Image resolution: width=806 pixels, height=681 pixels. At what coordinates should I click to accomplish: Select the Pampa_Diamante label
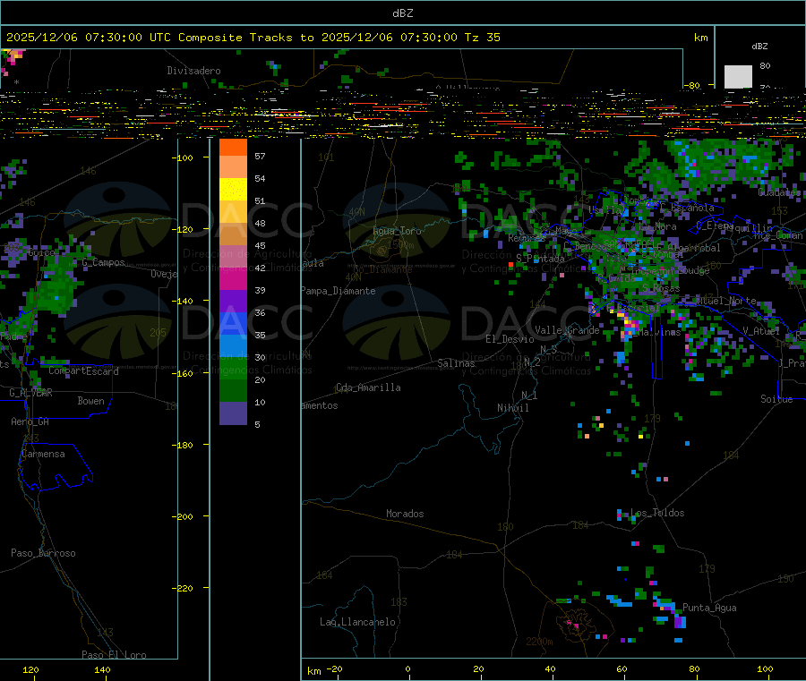tap(339, 291)
